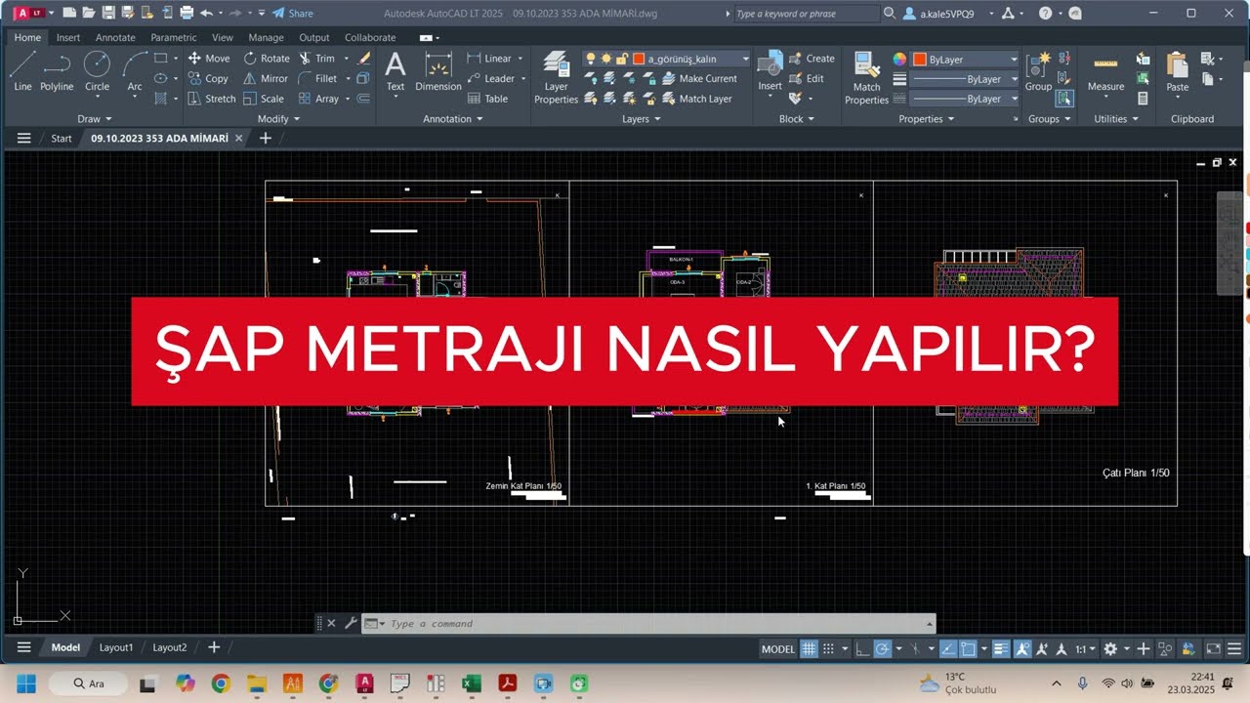
Task: Click the Move tool
Action: 209,59
